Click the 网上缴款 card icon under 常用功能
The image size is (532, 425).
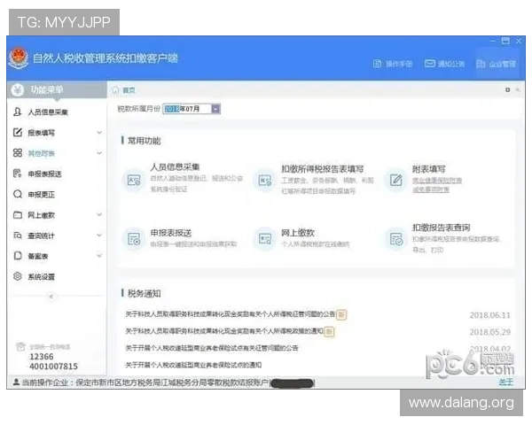pos(265,239)
